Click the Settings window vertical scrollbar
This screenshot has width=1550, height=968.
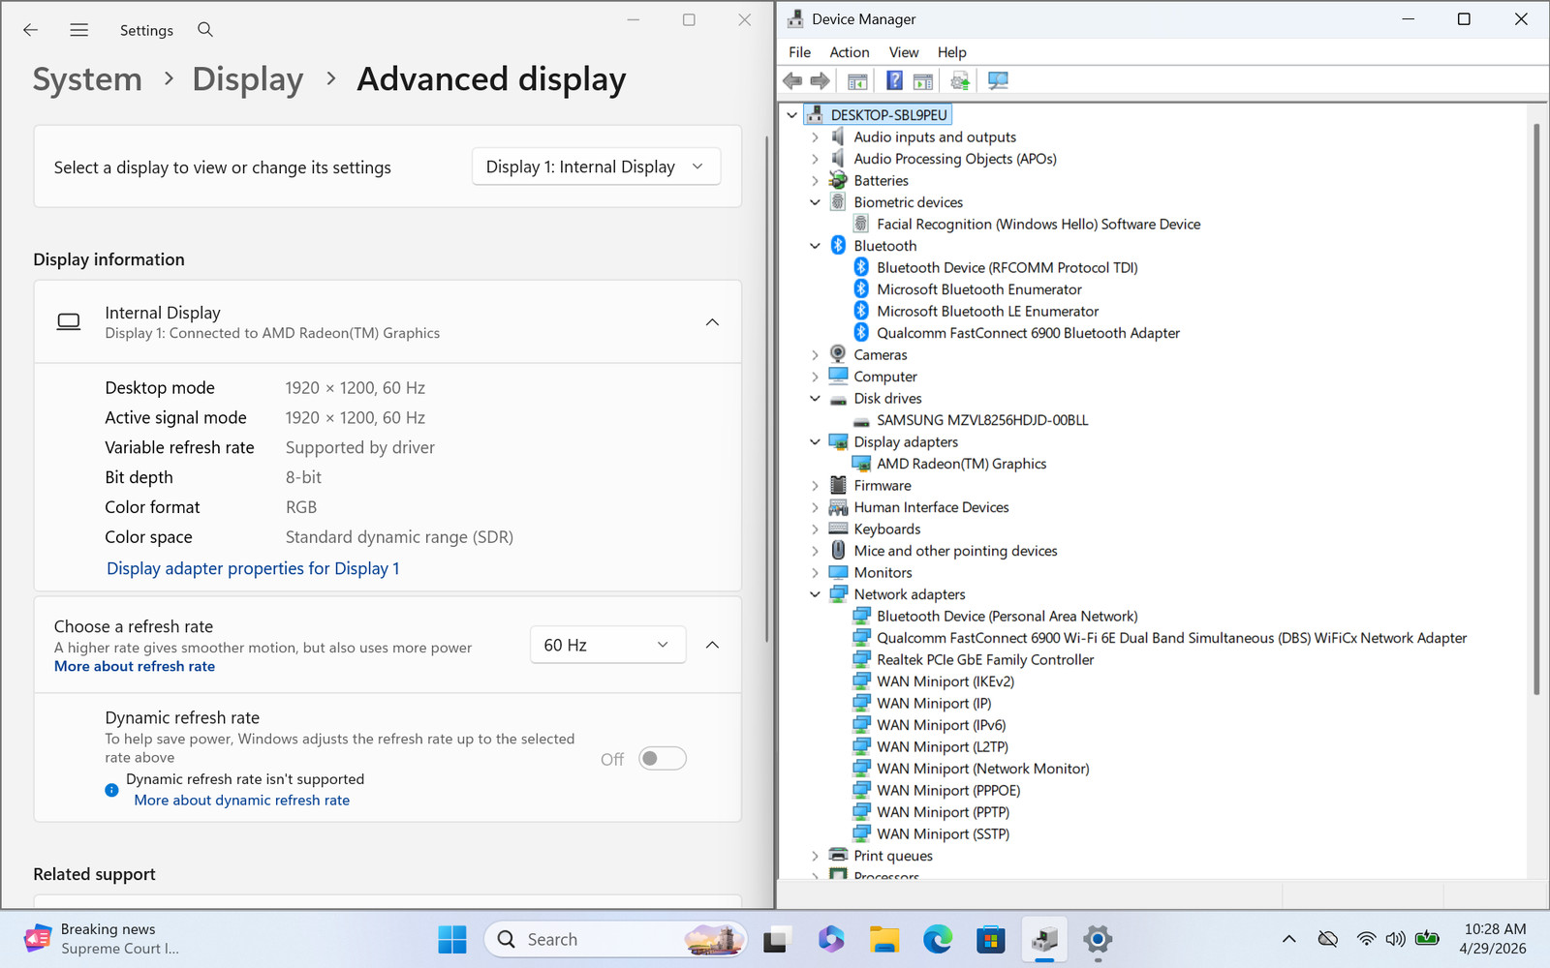(767, 387)
